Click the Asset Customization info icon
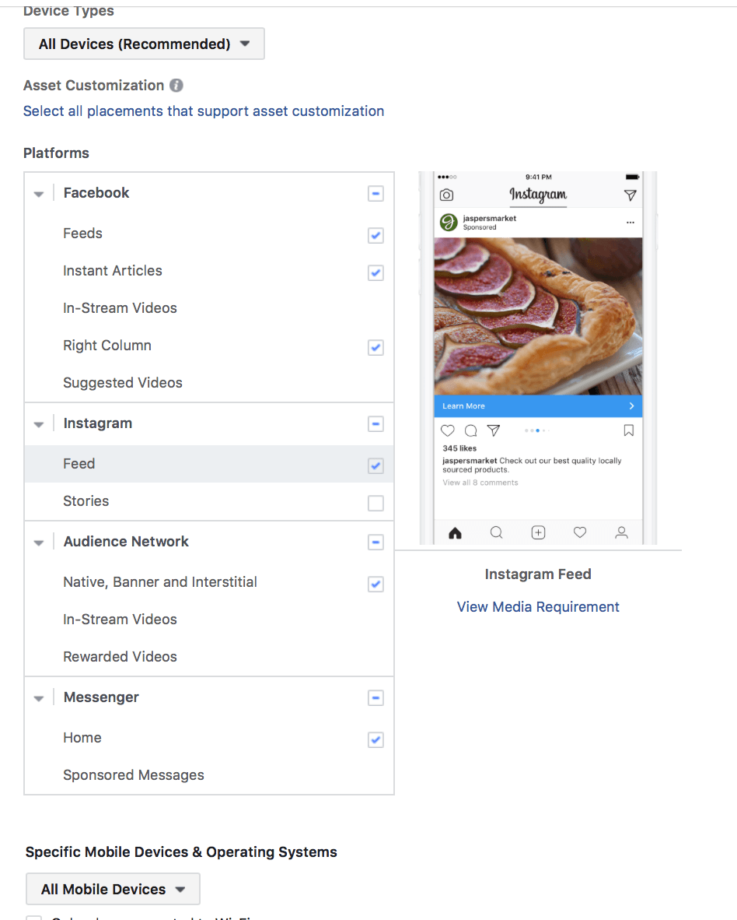 coord(176,85)
